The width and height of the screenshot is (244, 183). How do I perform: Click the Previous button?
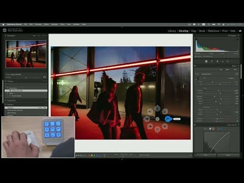click(205, 155)
